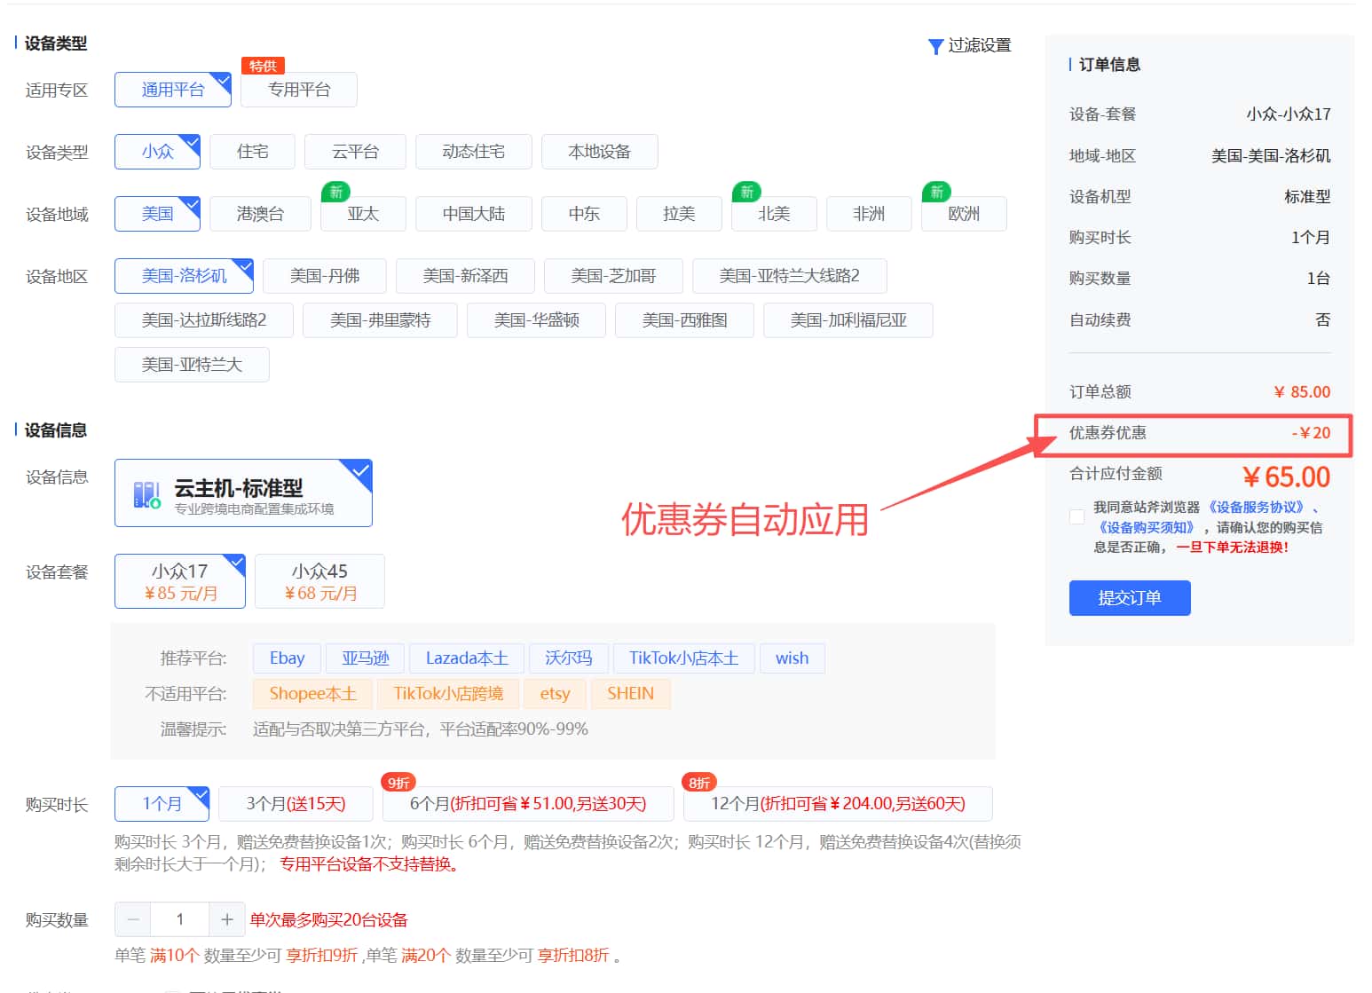The image size is (1372, 993).
Task: Check the 我同意 agreement checkbox
Action: [1076, 516]
